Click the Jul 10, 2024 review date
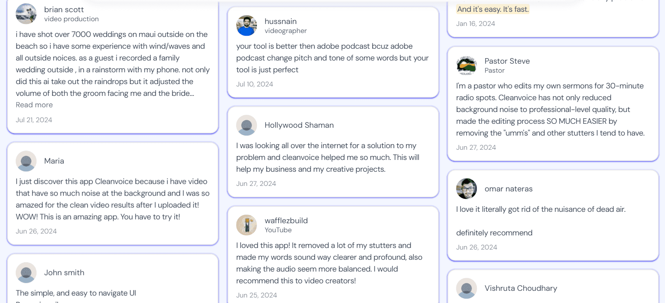The image size is (665, 303). pyautogui.click(x=255, y=84)
